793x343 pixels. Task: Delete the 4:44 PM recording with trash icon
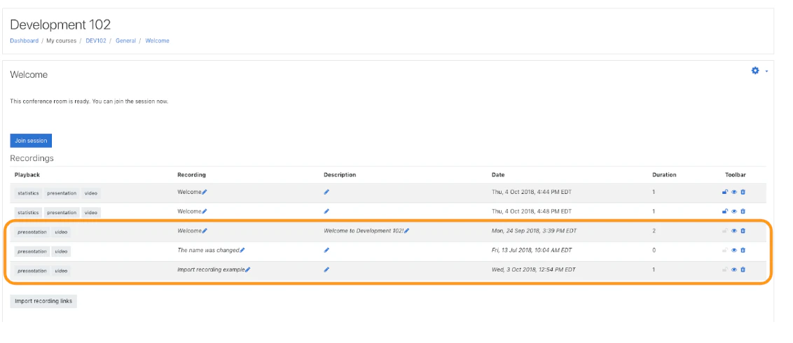click(743, 192)
